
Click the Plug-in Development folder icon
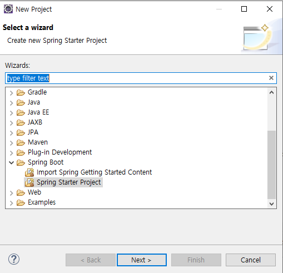[x=21, y=152]
